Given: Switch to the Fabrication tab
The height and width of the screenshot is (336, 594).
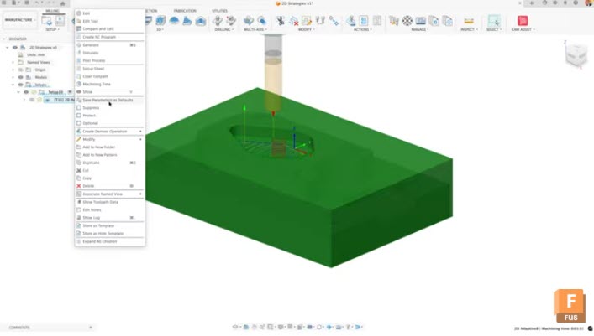Looking at the screenshot, I should (x=185, y=11).
